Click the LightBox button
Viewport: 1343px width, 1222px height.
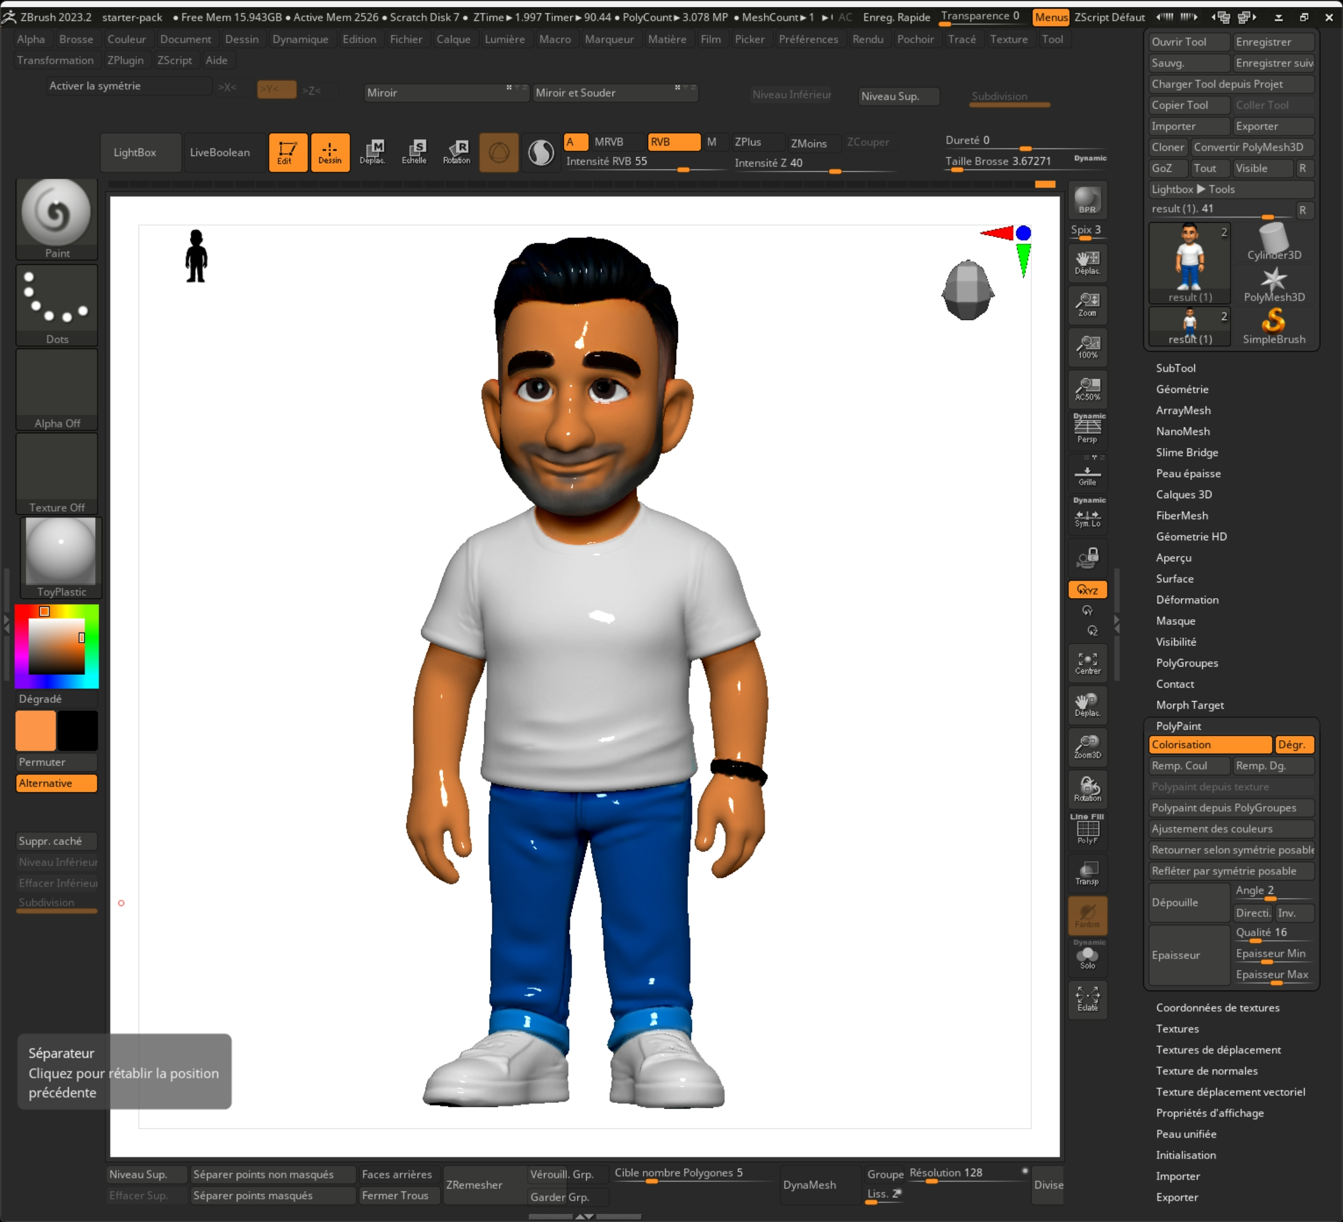click(x=135, y=153)
